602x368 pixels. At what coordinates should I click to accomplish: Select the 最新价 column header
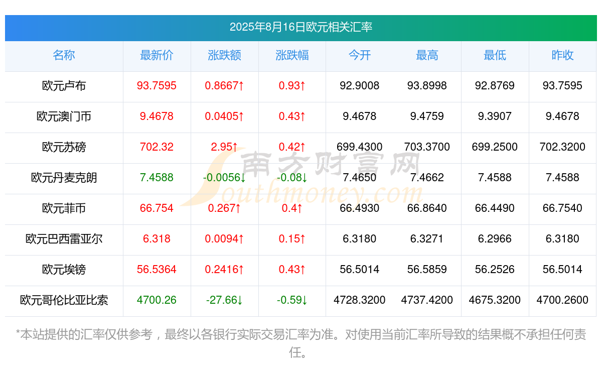click(157, 55)
